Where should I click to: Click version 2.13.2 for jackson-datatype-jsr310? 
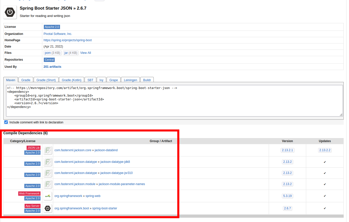click(287, 173)
